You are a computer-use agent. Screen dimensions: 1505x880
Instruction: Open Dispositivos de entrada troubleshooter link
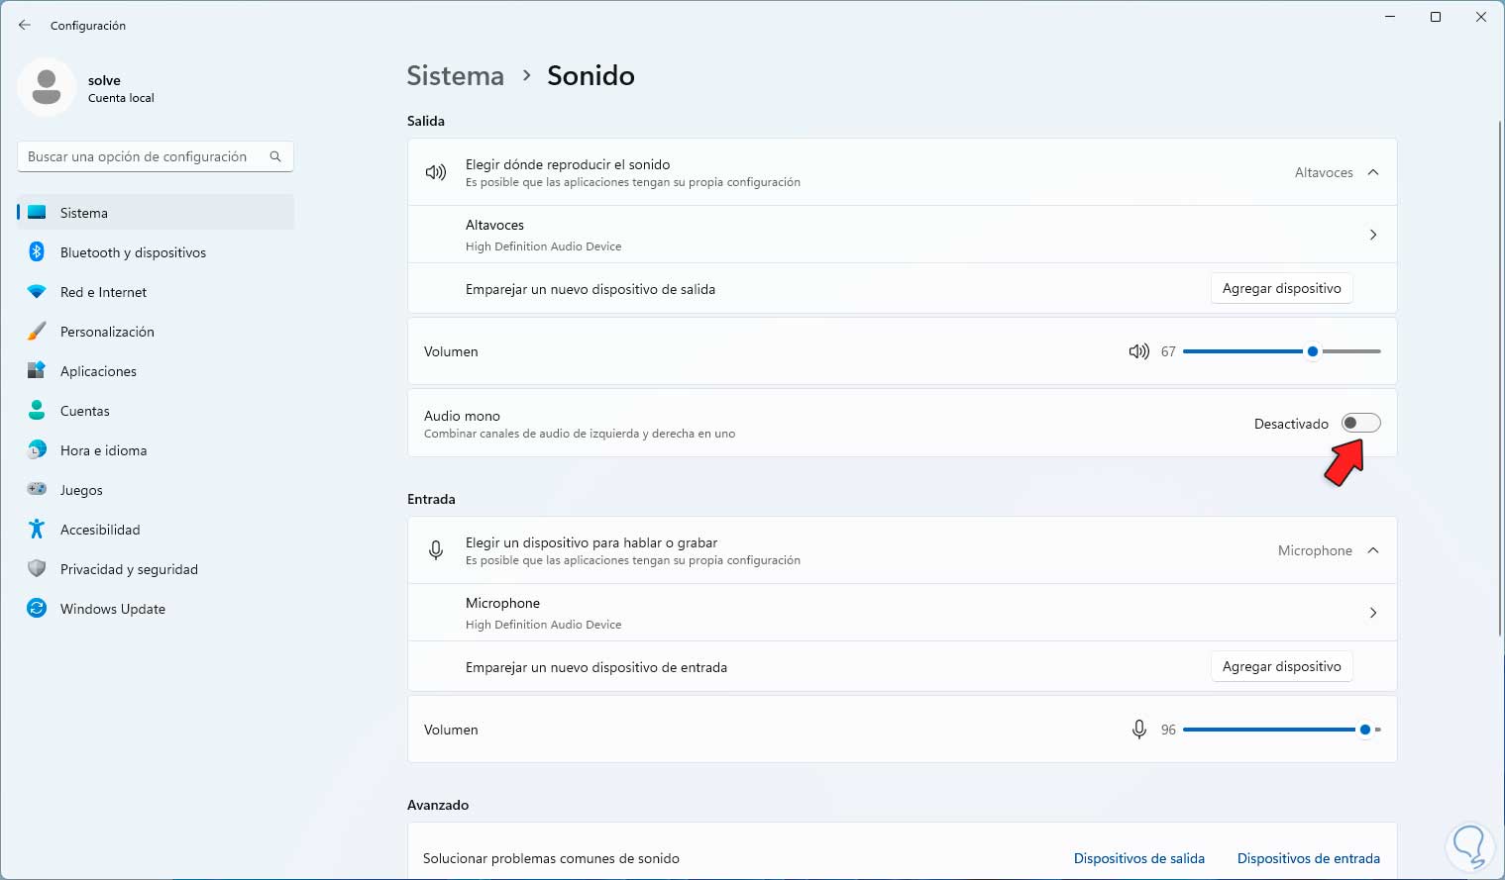pos(1308,858)
